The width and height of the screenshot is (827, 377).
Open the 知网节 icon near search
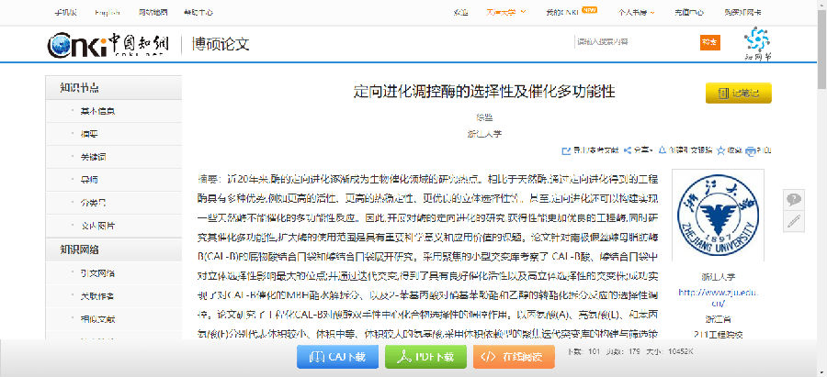(757, 44)
